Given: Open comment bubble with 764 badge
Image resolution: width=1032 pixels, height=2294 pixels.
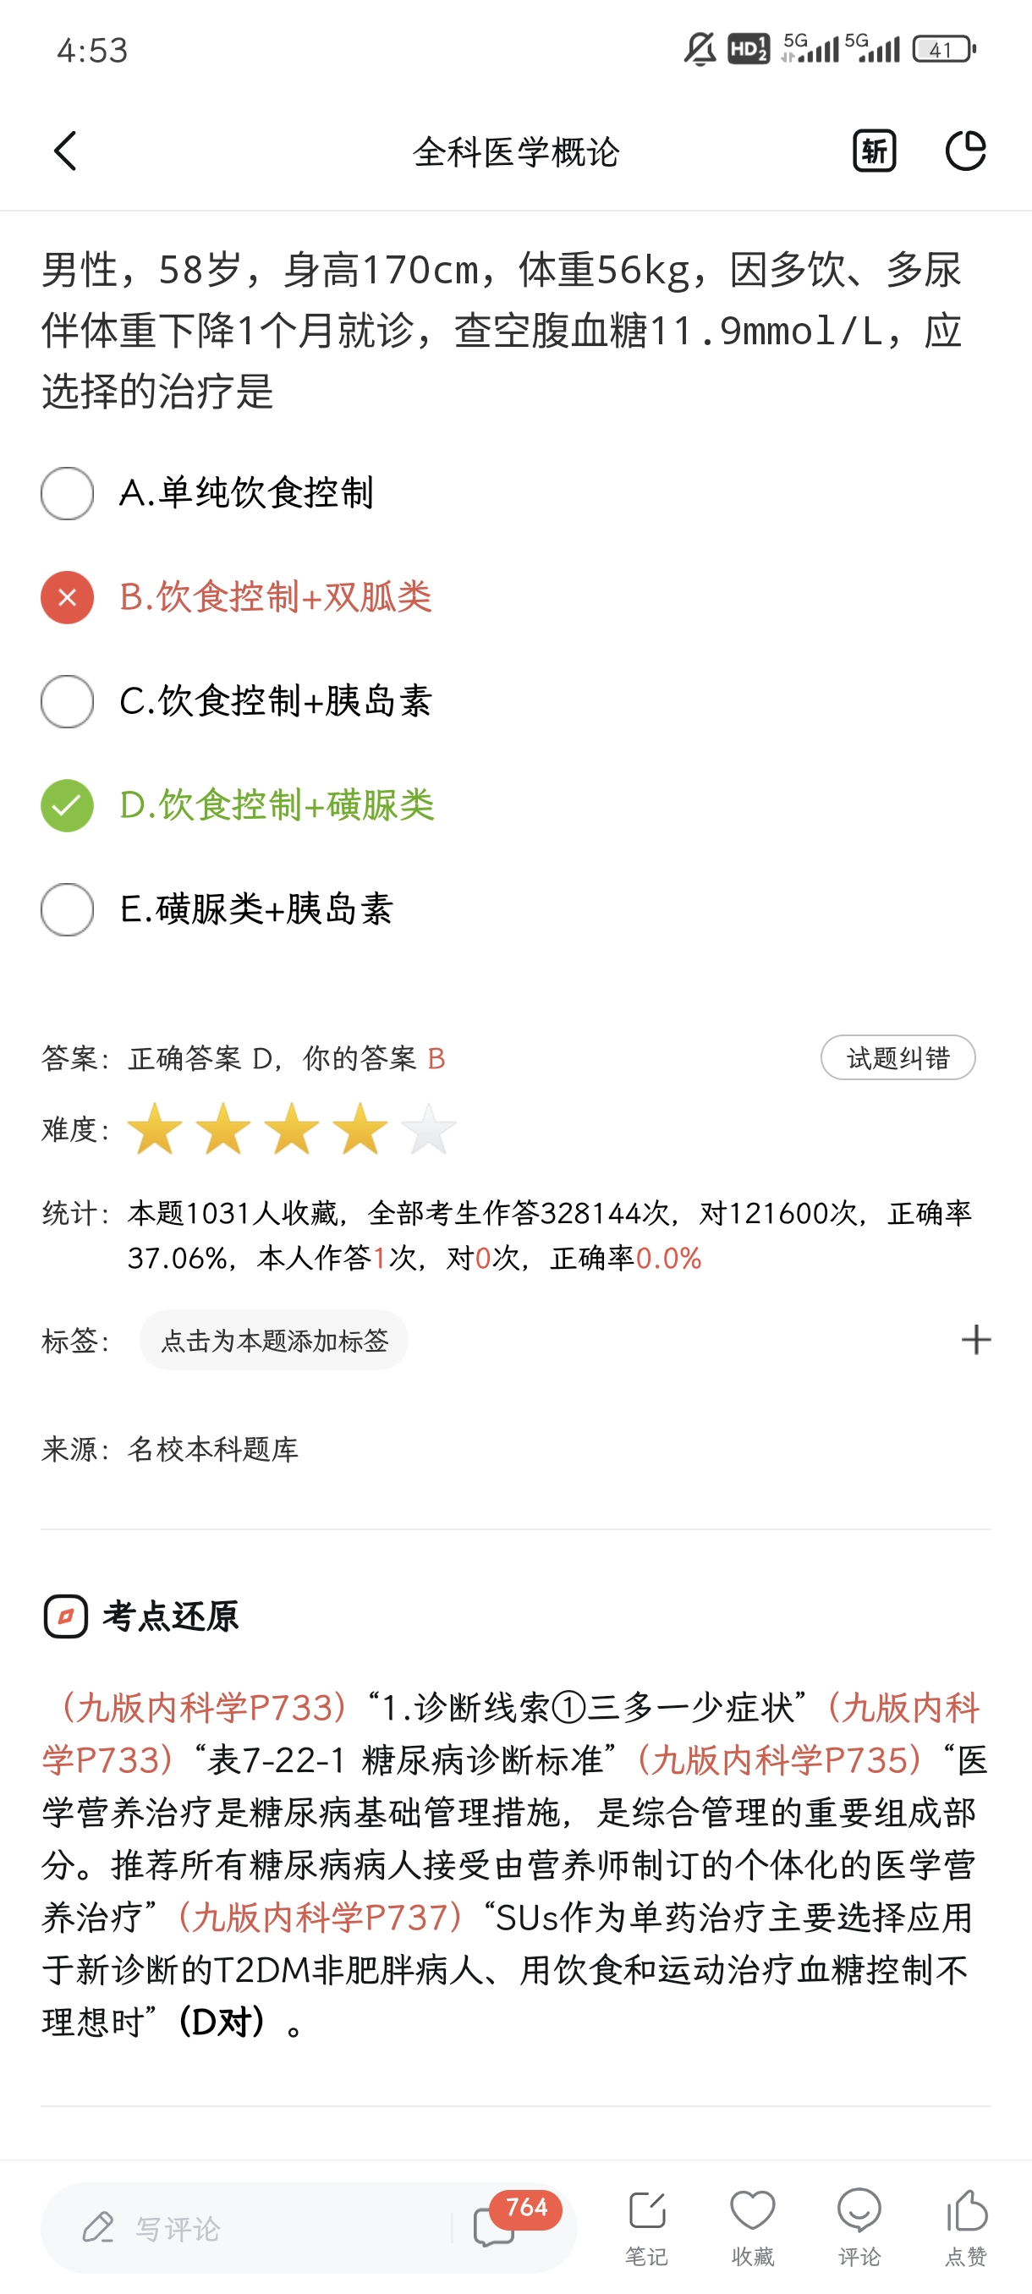Looking at the screenshot, I should pos(495,2227).
